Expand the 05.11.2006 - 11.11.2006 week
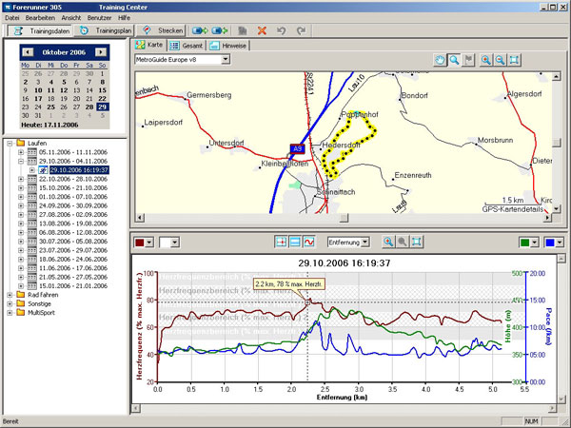 click(21, 152)
